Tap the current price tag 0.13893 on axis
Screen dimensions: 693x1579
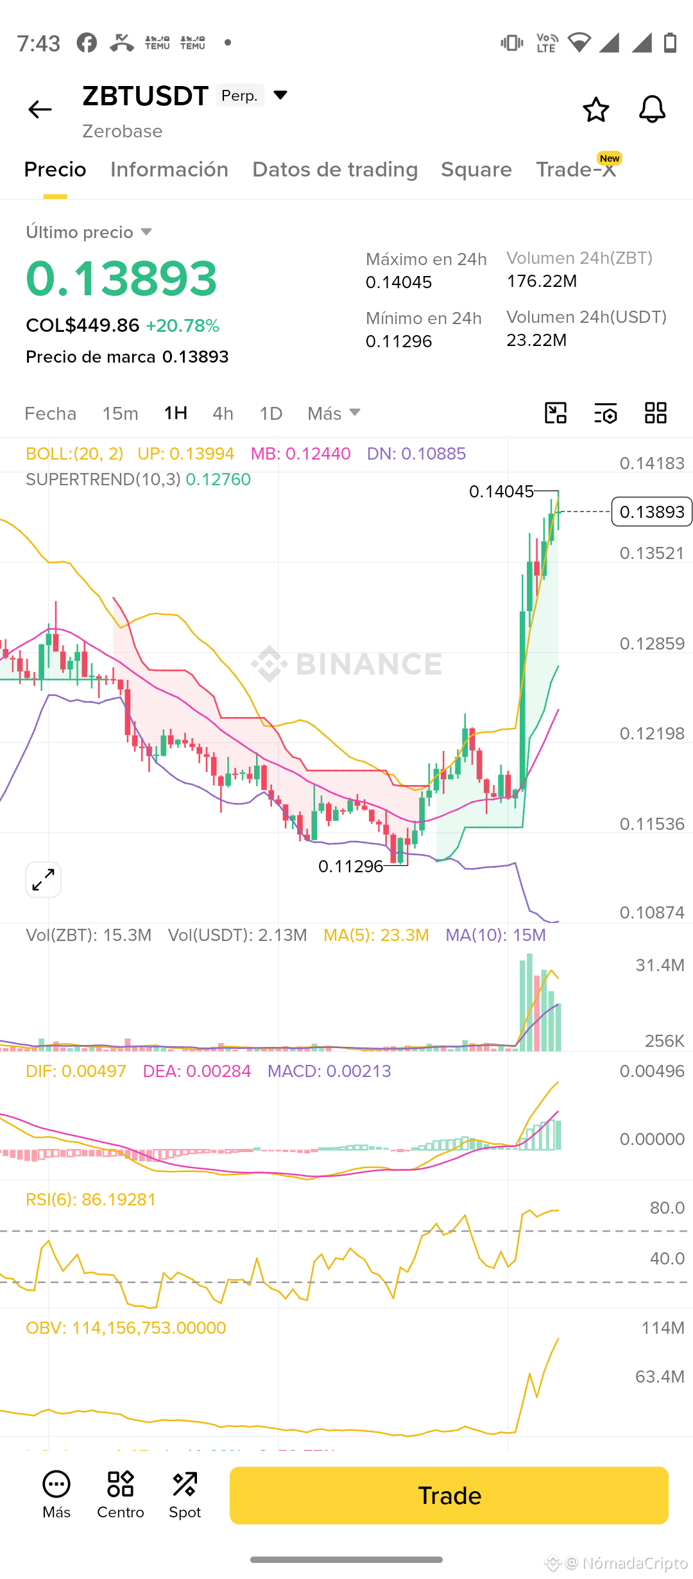(652, 512)
